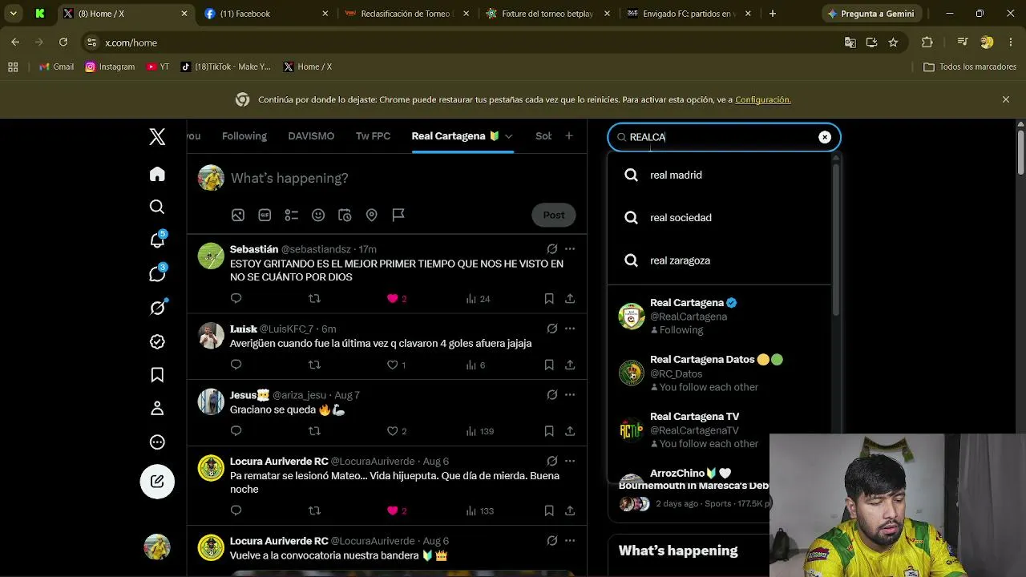Like Luisk's post

393,365
